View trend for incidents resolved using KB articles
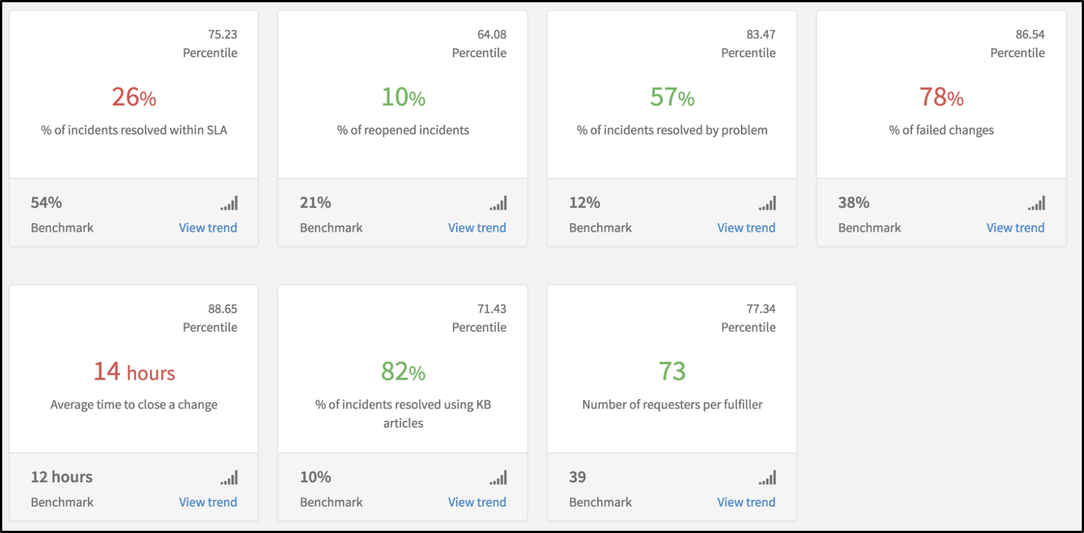Viewport: 1084px width, 533px height. [477, 501]
